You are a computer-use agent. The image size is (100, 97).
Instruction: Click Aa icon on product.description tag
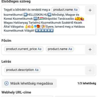36,70
